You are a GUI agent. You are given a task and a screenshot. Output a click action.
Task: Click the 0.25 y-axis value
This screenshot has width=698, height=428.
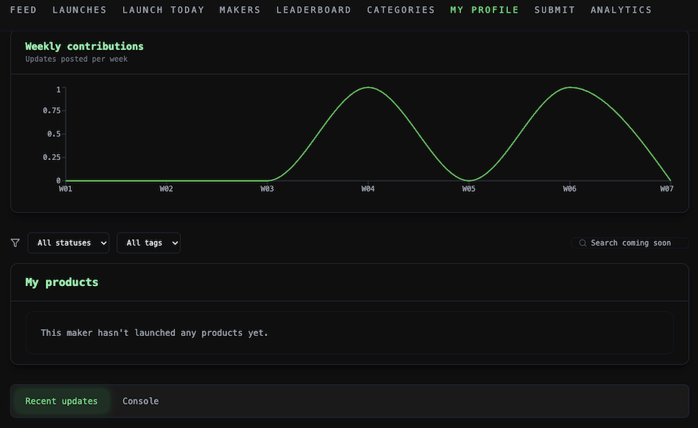pos(51,157)
